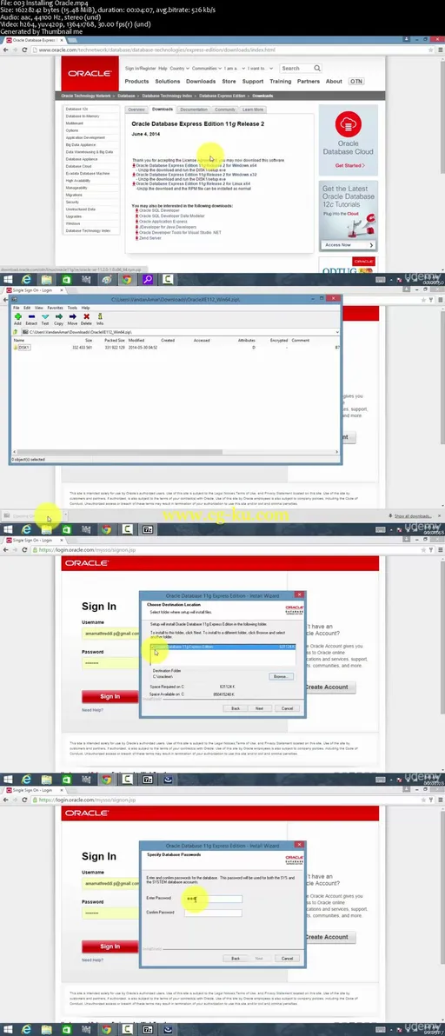Select Oracle Database 11g Express Edition list row
This screenshot has height=1036, width=445.
(222, 647)
